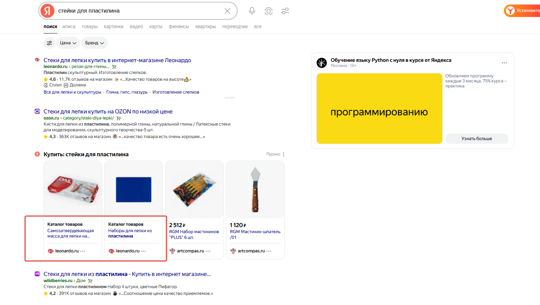The height and width of the screenshot is (305, 540).
Task: Switch to the квартиры tab
Action: tap(206, 26)
